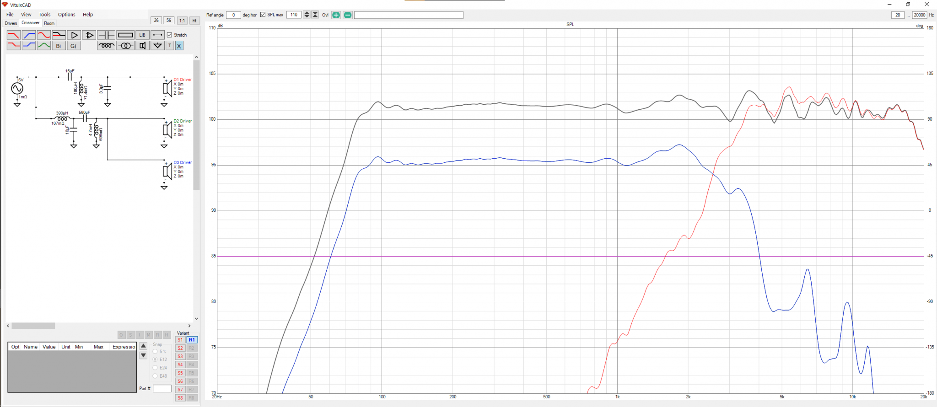The image size is (937, 407).
Task: Switch to the Drivers tab
Action: (11, 23)
